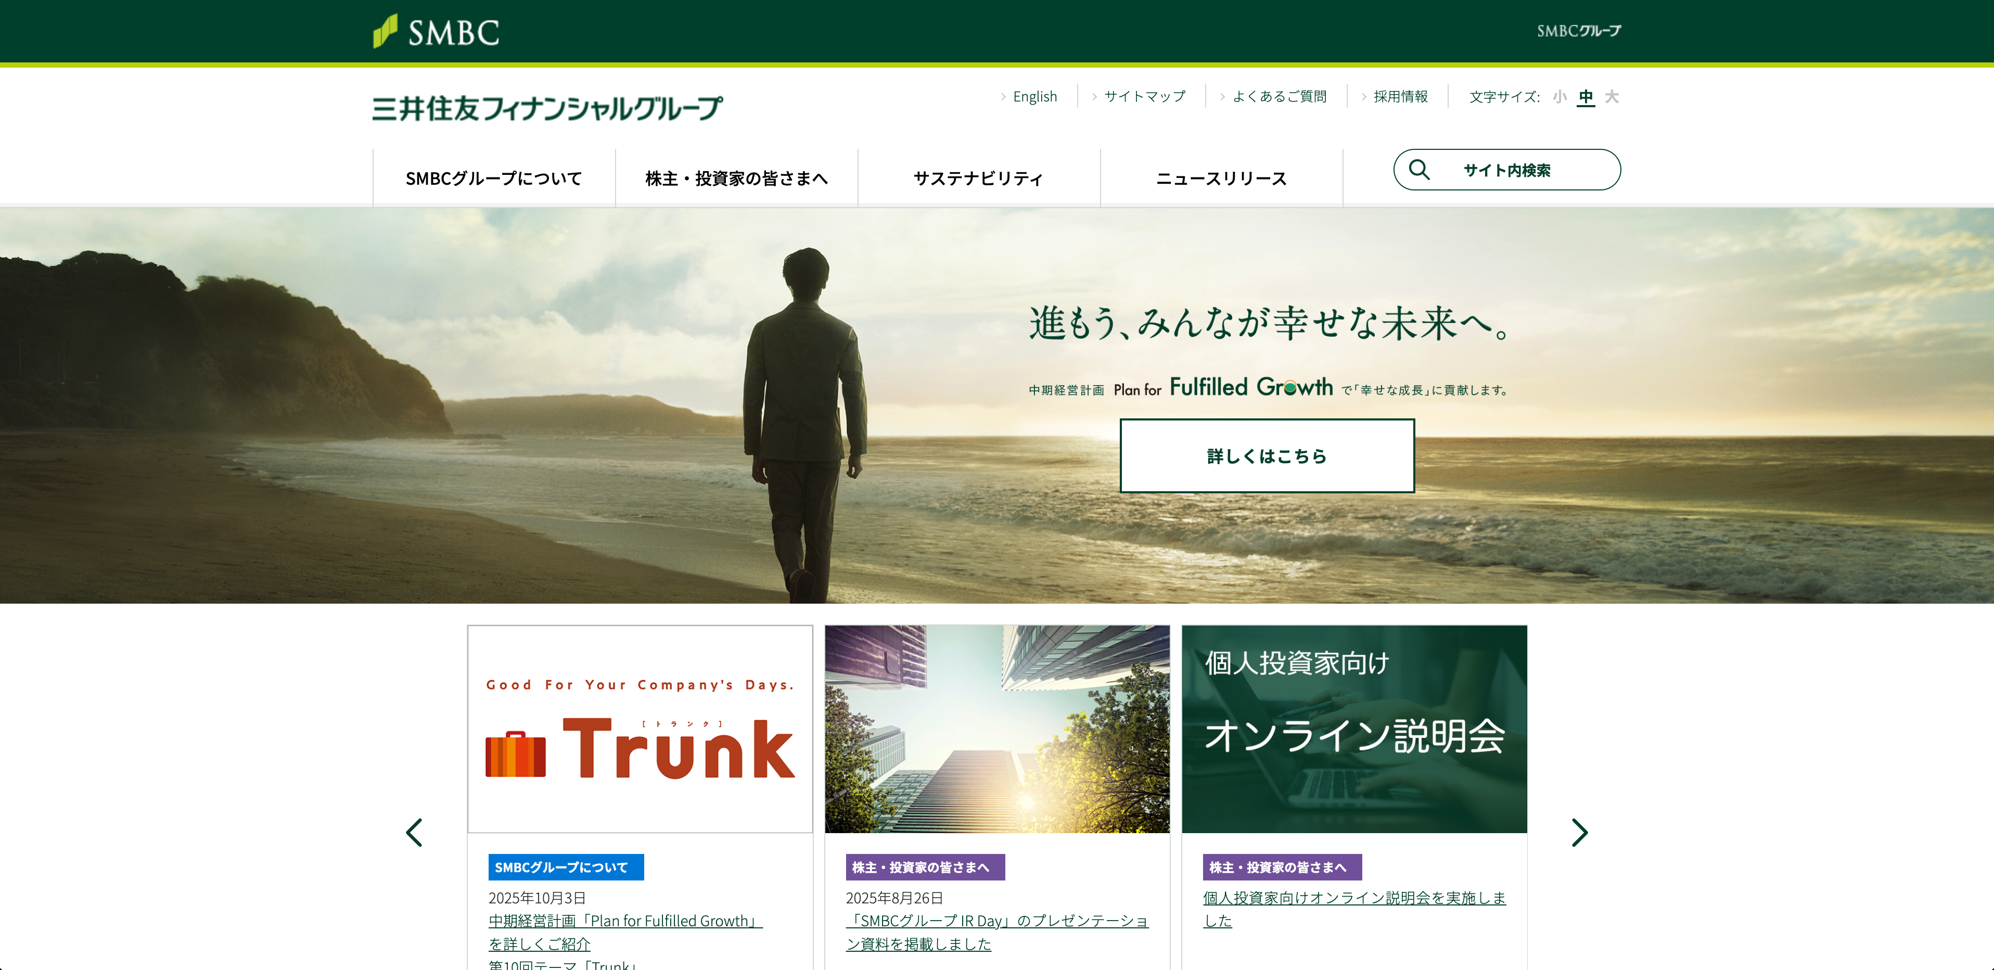Open the サイトマップ link

tap(1144, 97)
